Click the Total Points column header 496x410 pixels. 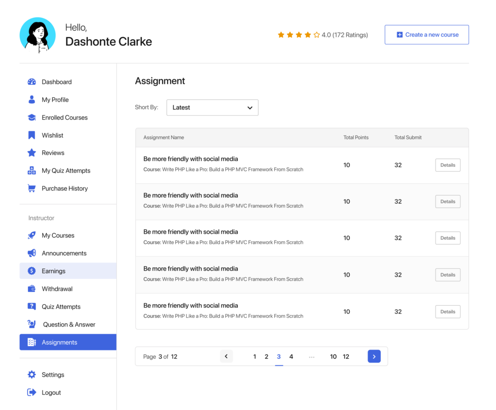pos(356,138)
